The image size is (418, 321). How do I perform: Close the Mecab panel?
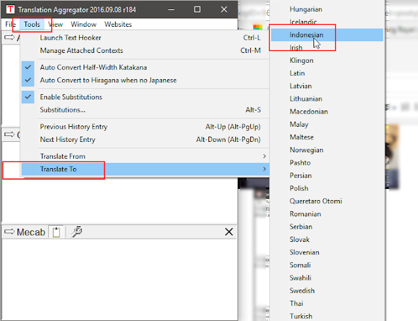pyautogui.click(x=229, y=232)
